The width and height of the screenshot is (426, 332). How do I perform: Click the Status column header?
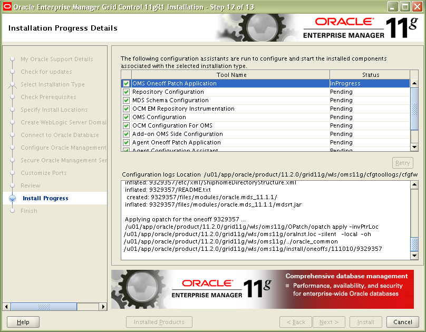point(370,75)
